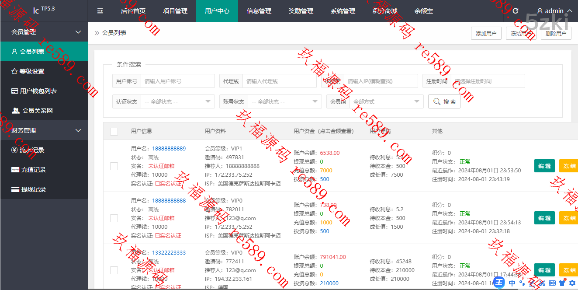Switch to the 系统管理 top menu
The width and height of the screenshot is (578, 290).
tap(343, 11)
